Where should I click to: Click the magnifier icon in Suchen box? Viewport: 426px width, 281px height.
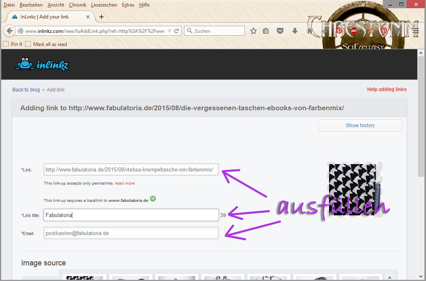tap(190, 31)
